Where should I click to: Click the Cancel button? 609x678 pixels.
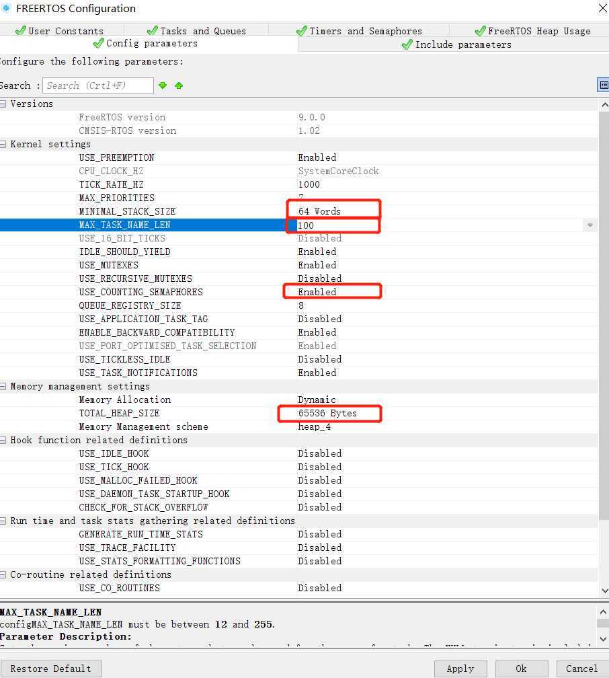click(581, 669)
